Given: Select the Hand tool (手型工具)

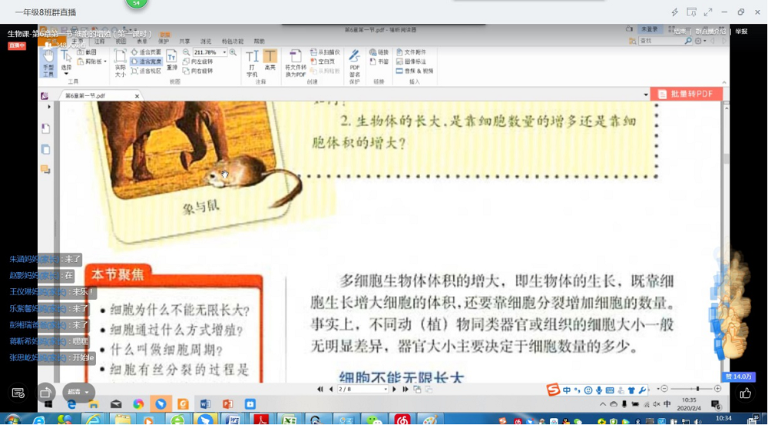Looking at the screenshot, I should click(48, 63).
